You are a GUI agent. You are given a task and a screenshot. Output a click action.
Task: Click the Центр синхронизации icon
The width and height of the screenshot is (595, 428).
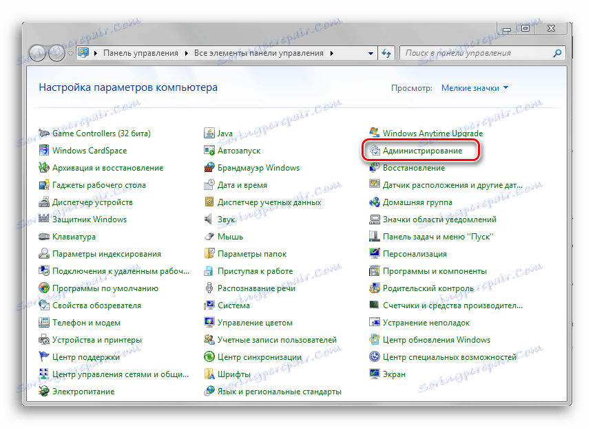point(209,356)
